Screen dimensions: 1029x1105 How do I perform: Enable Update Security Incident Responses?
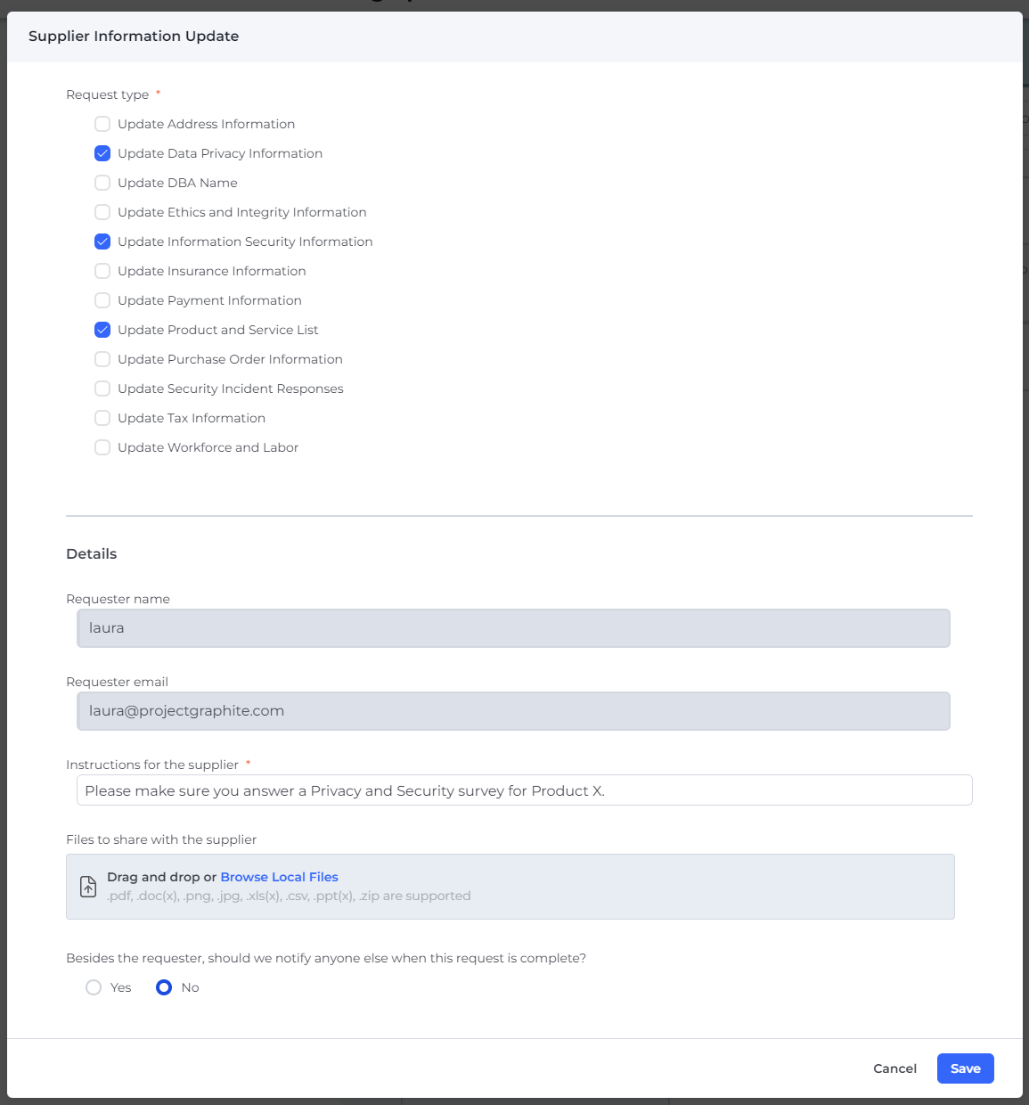(102, 389)
